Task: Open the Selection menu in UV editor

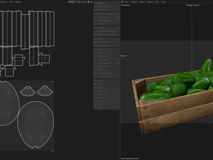Action: (x=4, y=2)
